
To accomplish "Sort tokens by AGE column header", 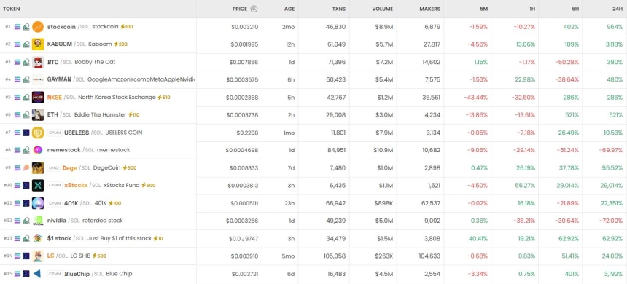I will (x=289, y=9).
